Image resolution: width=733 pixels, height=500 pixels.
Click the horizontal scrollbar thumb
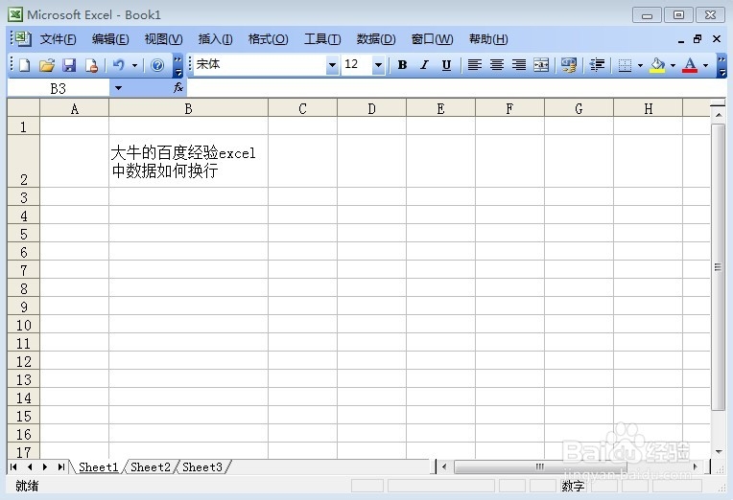coord(540,466)
